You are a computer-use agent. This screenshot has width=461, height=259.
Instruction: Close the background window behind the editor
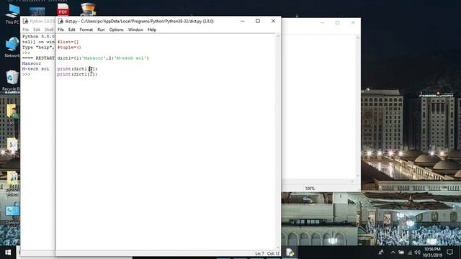tap(353, 22)
